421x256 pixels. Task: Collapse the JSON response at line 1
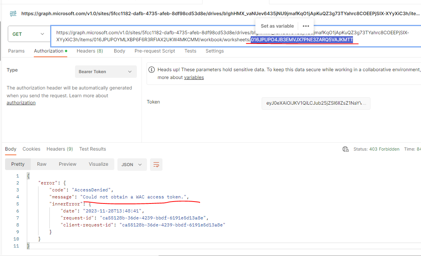click(x=28, y=175)
